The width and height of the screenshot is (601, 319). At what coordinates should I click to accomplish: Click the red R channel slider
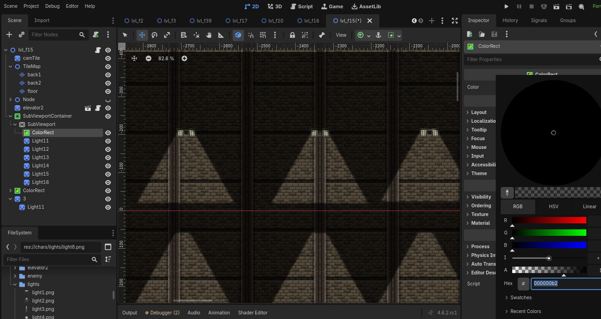tap(549, 221)
